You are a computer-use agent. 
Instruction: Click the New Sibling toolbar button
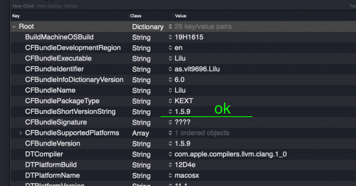49,6
